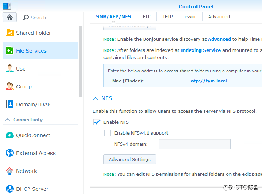This screenshot has width=262, height=194.
Task: Open the User icon
Action: coord(10,68)
